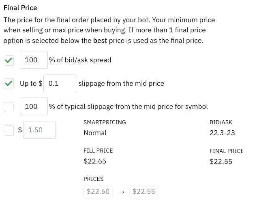Uncheck the % of bid/ask spread option
Viewport: 257px width, 206px height.
(9, 60)
